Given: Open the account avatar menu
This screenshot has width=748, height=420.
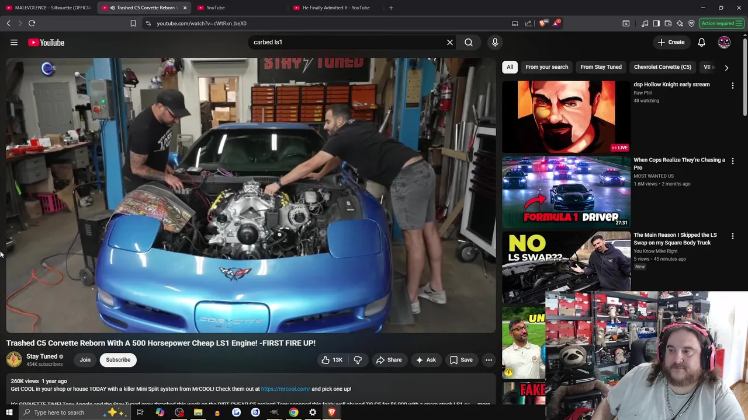Looking at the screenshot, I should coord(724,42).
